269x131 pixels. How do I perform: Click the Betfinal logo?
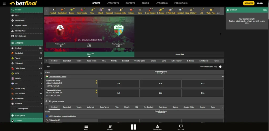pyautogui.click(x=23, y=3)
